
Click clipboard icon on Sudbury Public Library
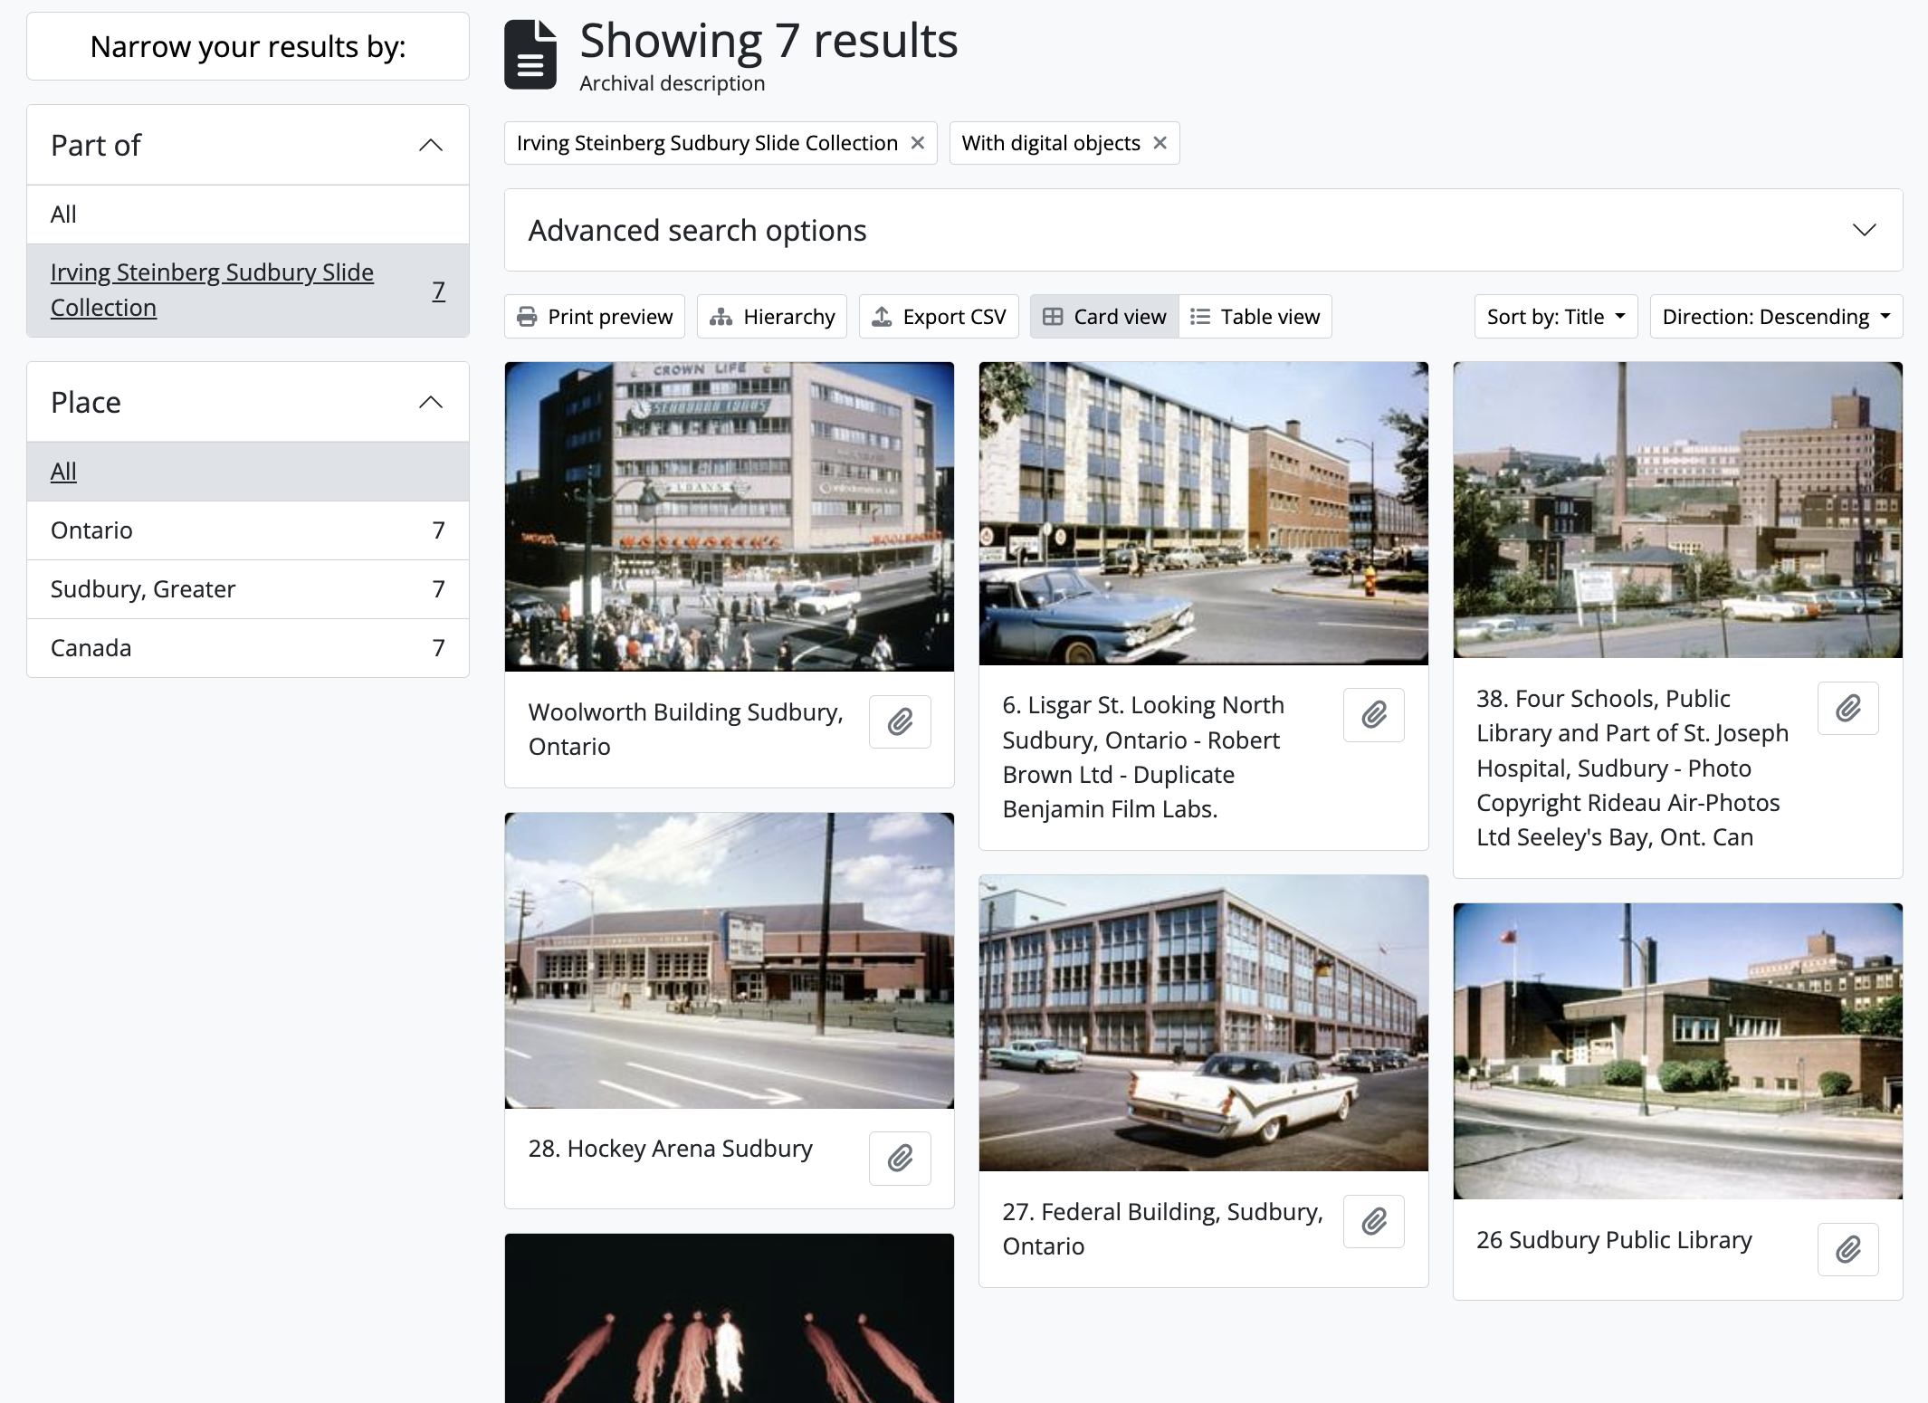(1847, 1249)
